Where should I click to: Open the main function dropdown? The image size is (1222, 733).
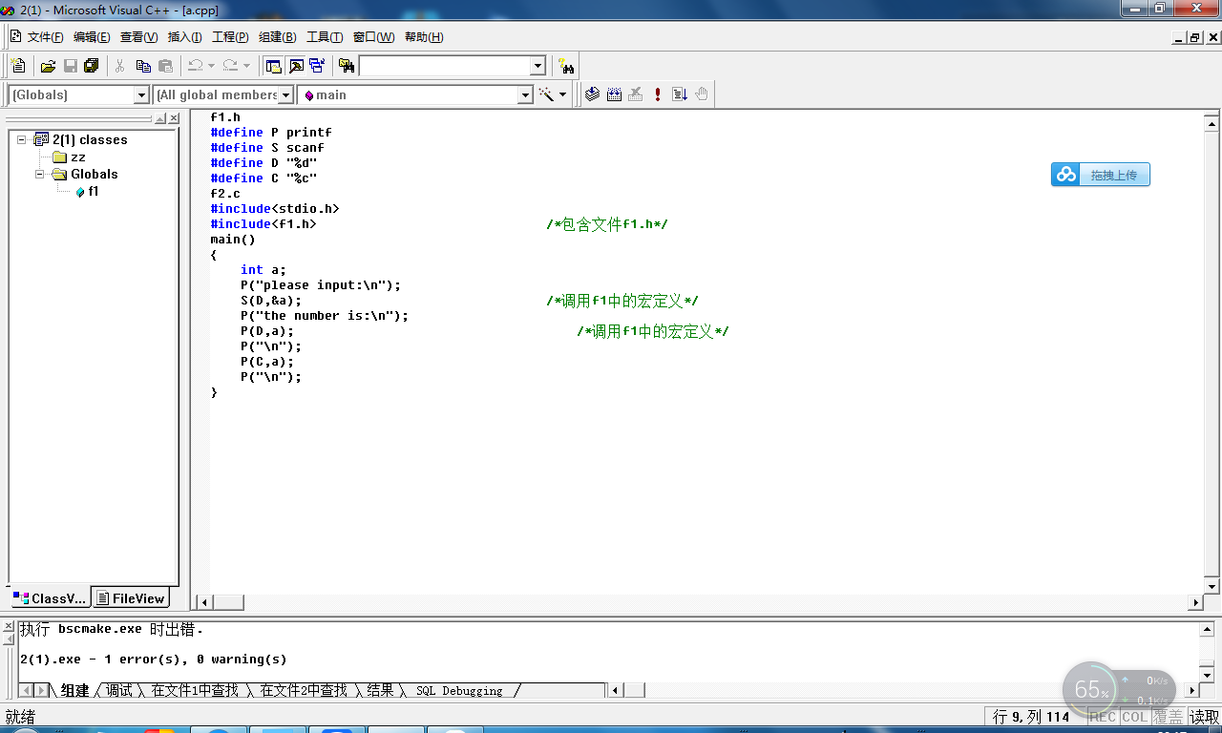pyautogui.click(x=525, y=94)
